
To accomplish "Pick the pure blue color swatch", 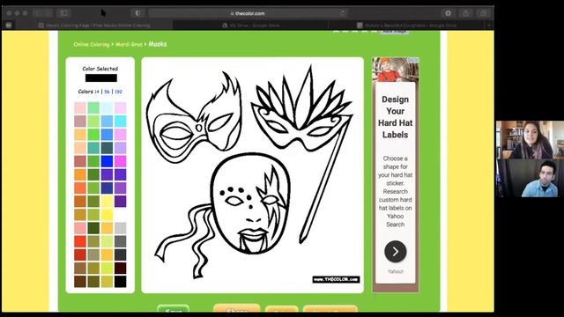I will pyautogui.click(x=107, y=161).
